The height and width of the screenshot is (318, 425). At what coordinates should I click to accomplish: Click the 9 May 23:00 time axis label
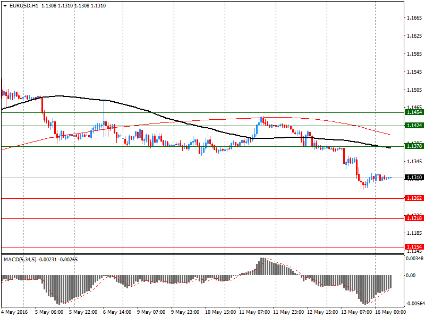tap(185, 312)
